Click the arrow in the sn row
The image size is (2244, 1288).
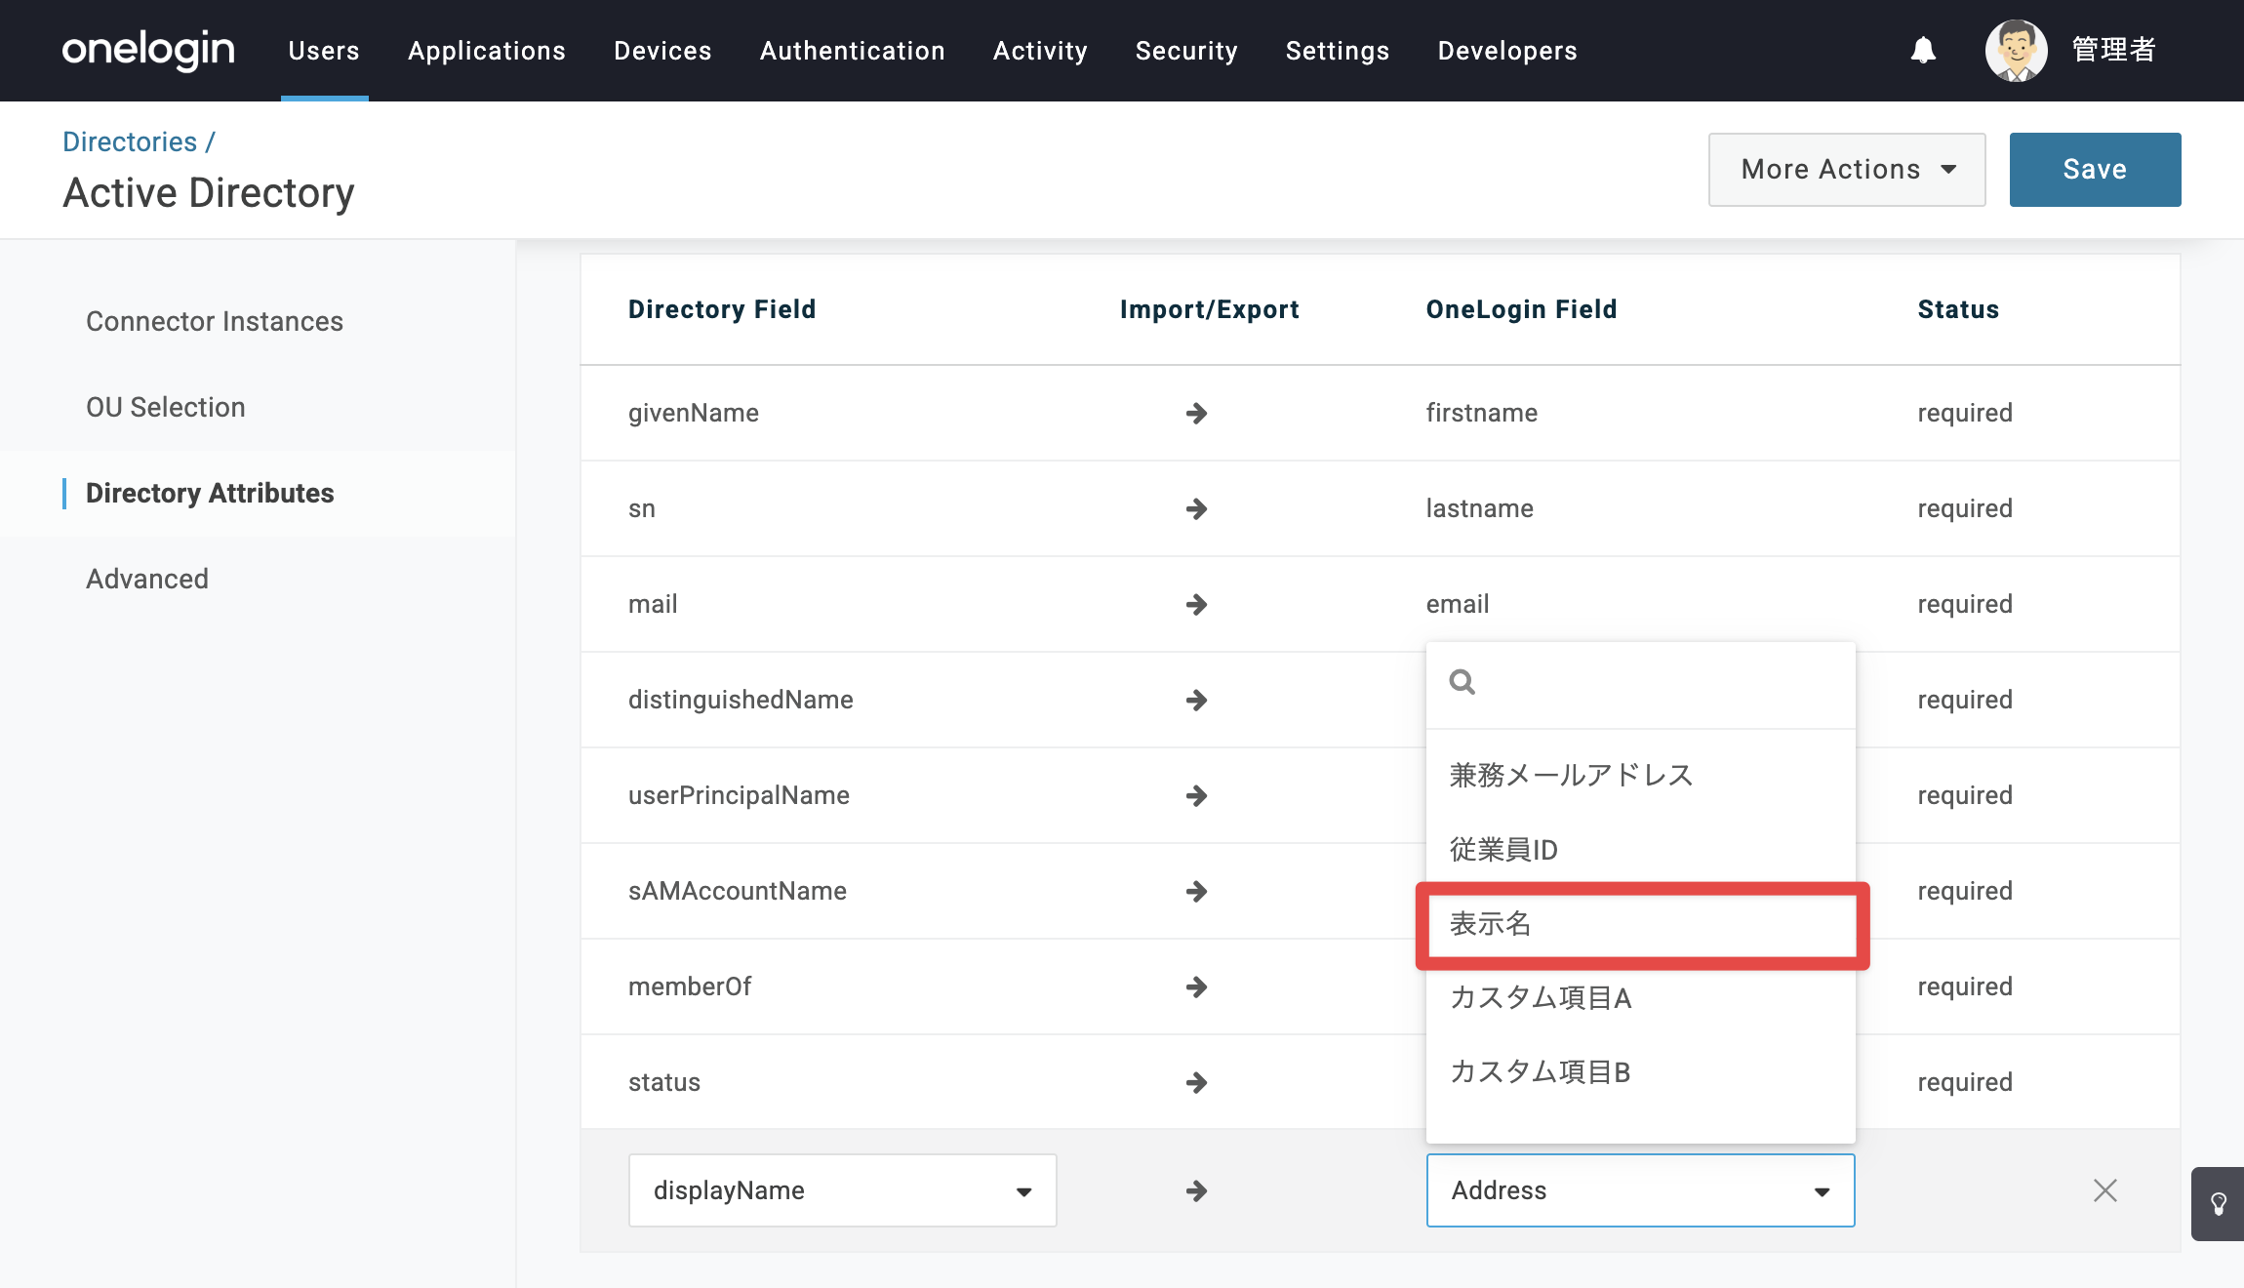coord(1196,509)
